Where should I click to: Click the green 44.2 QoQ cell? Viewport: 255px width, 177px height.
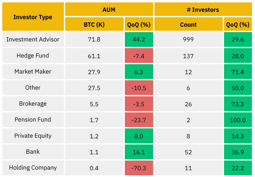pos(139,40)
